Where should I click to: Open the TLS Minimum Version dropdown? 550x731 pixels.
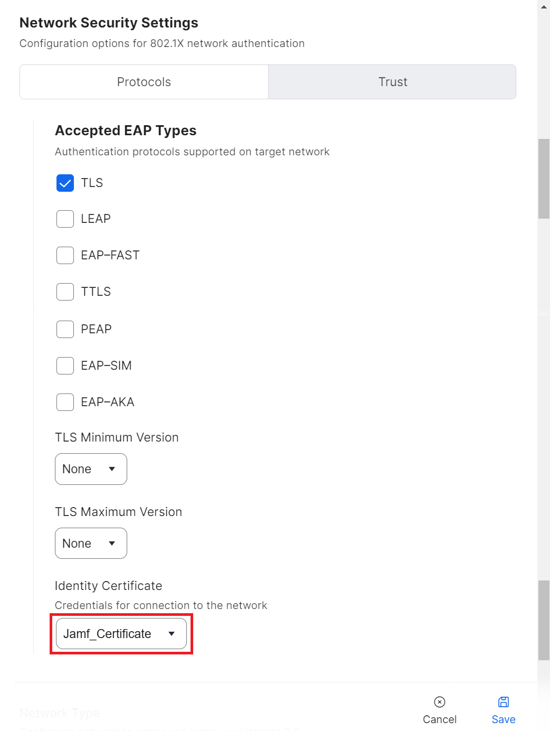pyautogui.click(x=91, y=469)
